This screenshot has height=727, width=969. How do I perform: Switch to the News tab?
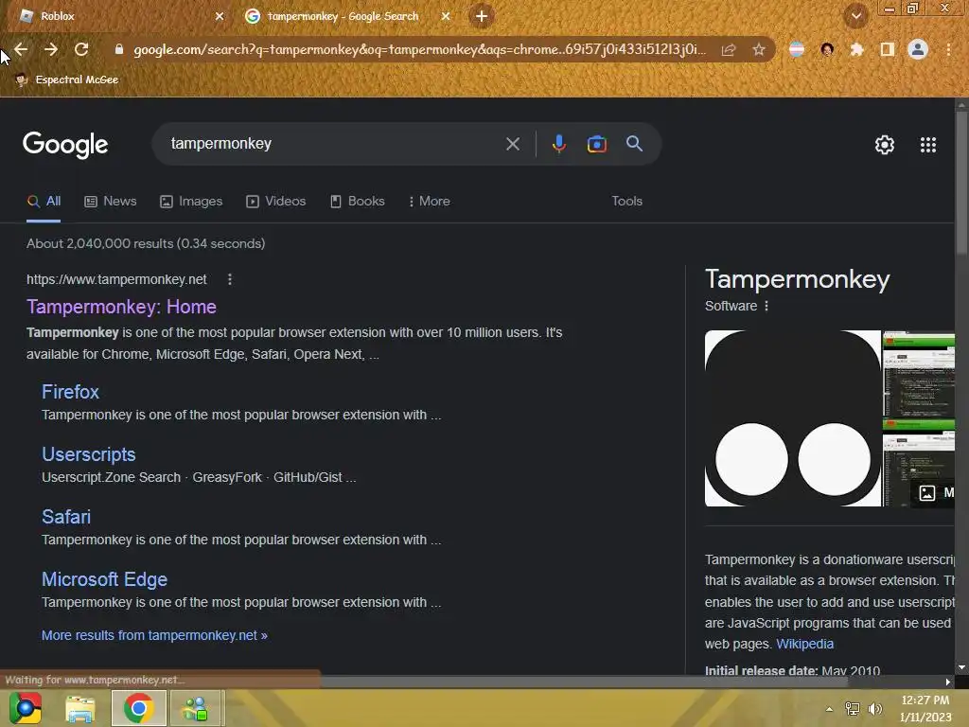pos(111,202)
